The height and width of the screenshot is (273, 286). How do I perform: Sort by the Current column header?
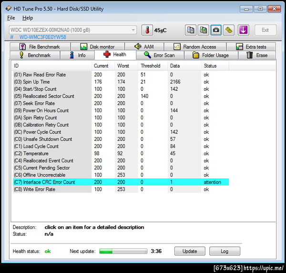[103, 66]
